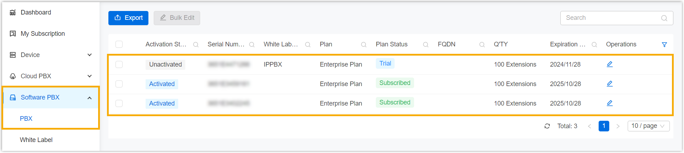Screen dimensions: 684x153
Task: Select the checkbox of the last Activated row
Action: coord(119,103)
